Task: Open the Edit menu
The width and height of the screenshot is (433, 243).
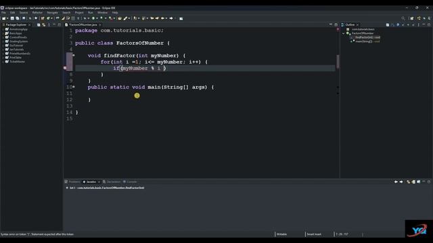Action: click(12, 12)
